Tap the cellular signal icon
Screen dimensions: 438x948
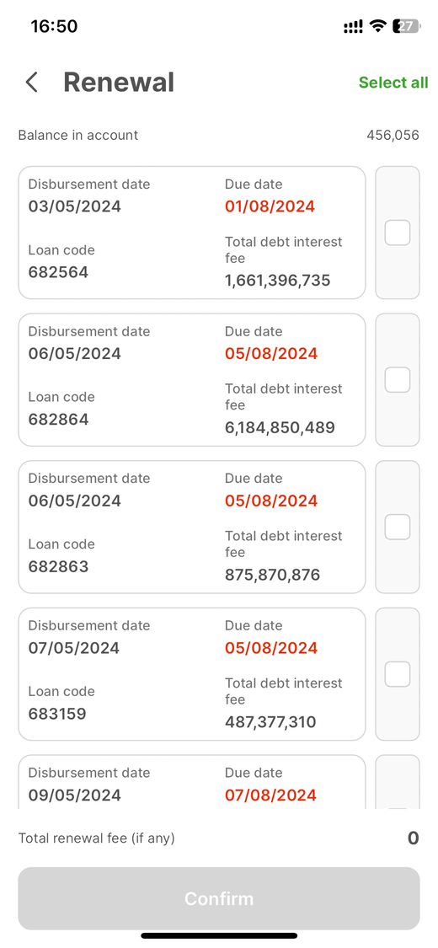pyautogui.click(x=354, y=26)
